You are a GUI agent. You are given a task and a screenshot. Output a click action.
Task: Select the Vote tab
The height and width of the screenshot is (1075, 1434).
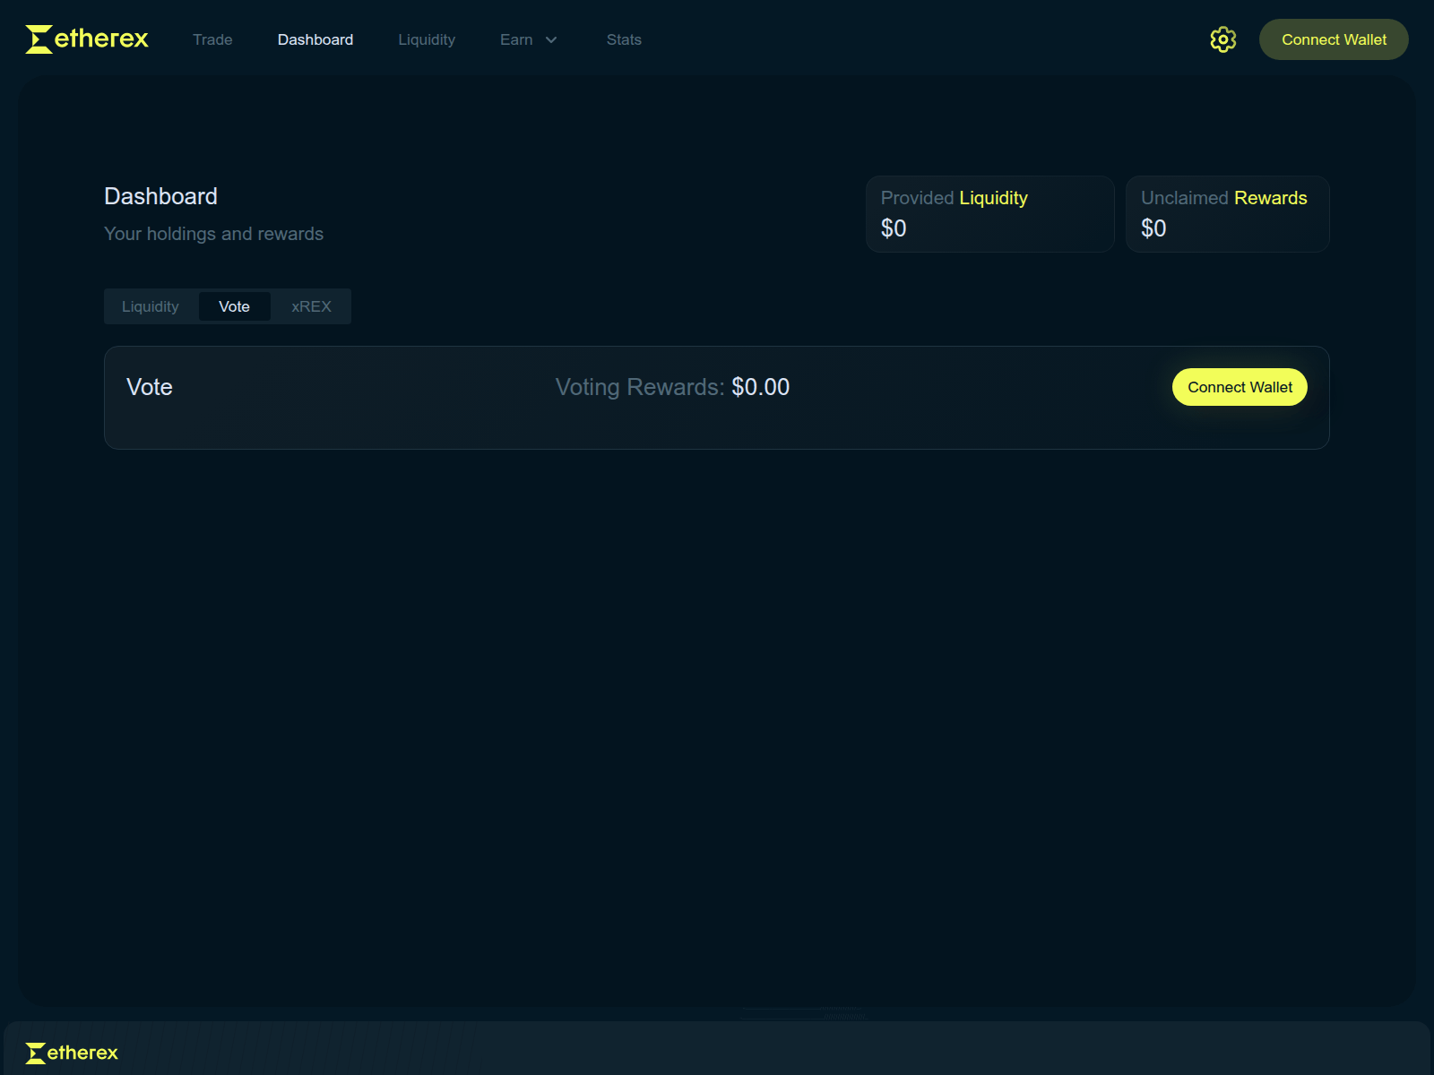click(234, 306)
